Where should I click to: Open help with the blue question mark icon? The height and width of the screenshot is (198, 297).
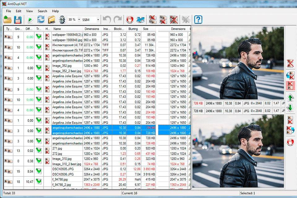pos(198,19)
